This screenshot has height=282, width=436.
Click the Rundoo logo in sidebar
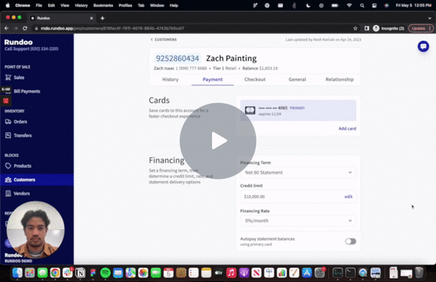[x=18, y=42]
